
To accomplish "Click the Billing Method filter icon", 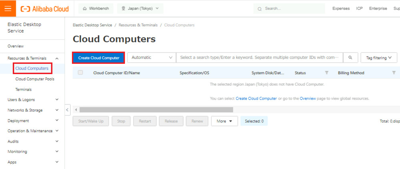I will pos(394,73).
